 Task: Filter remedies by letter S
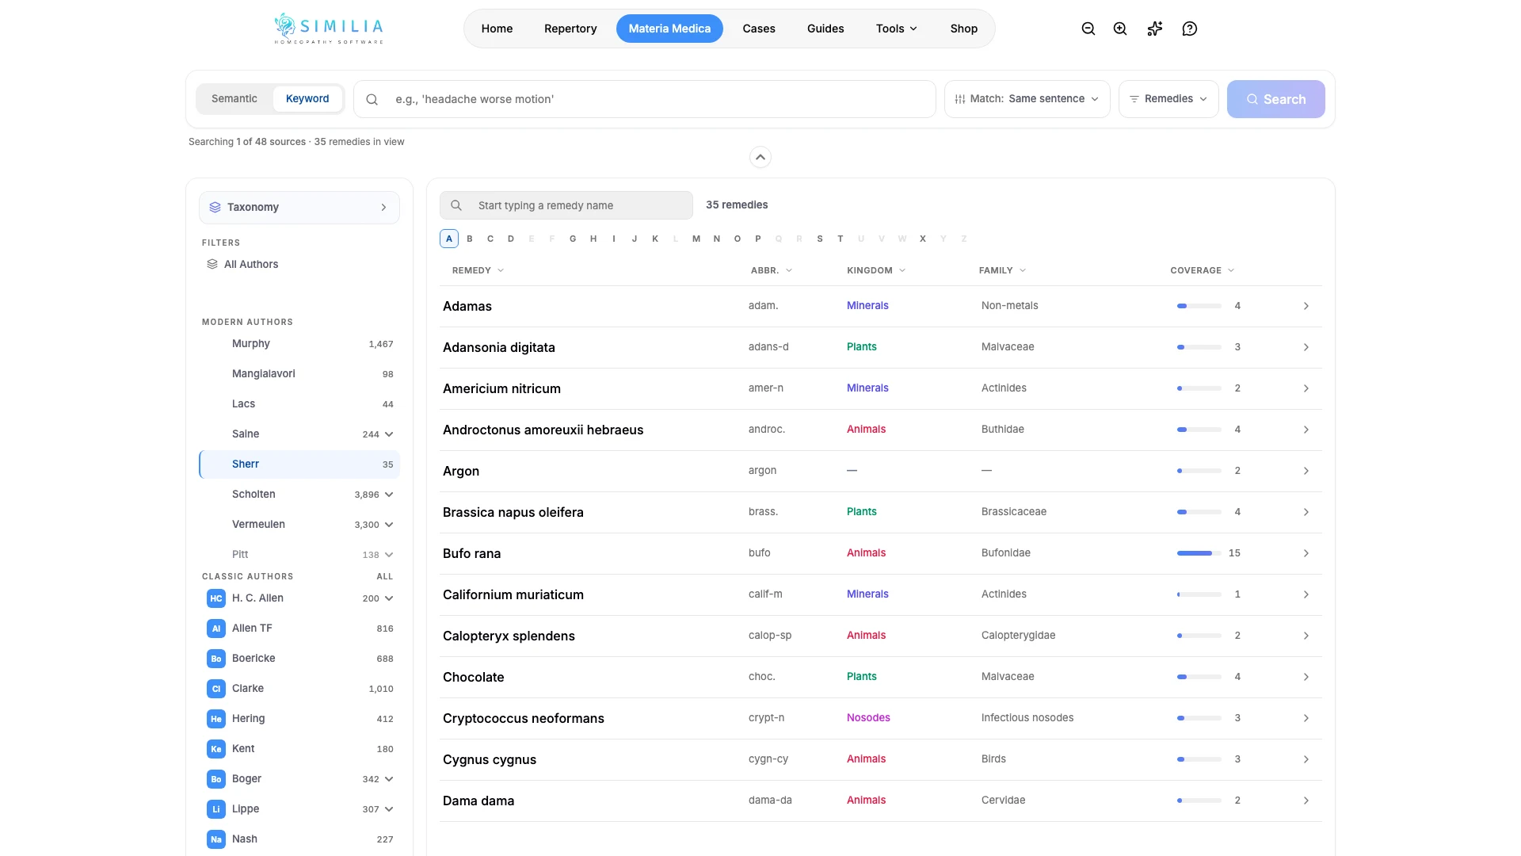820,239
